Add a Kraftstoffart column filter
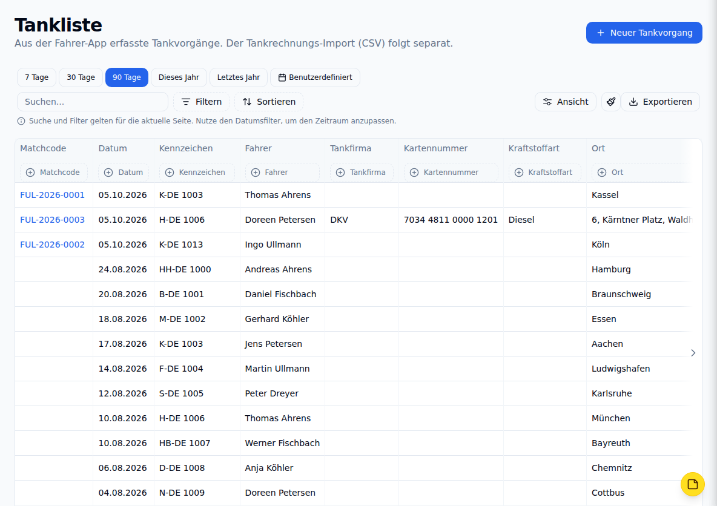Image resolution: width=717 pixels, height=506 pixels. click(544, 172)
